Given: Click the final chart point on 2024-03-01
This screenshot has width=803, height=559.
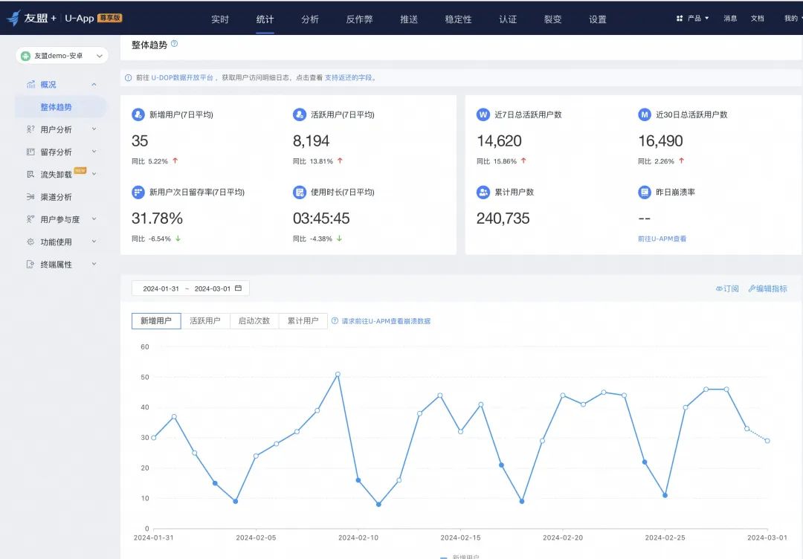Looking at the screenshot, I should click(x=767, y=441).
